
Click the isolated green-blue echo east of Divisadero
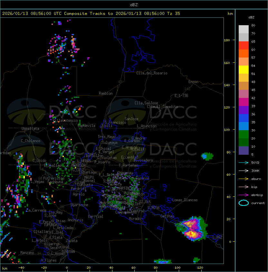pos(207,156)
